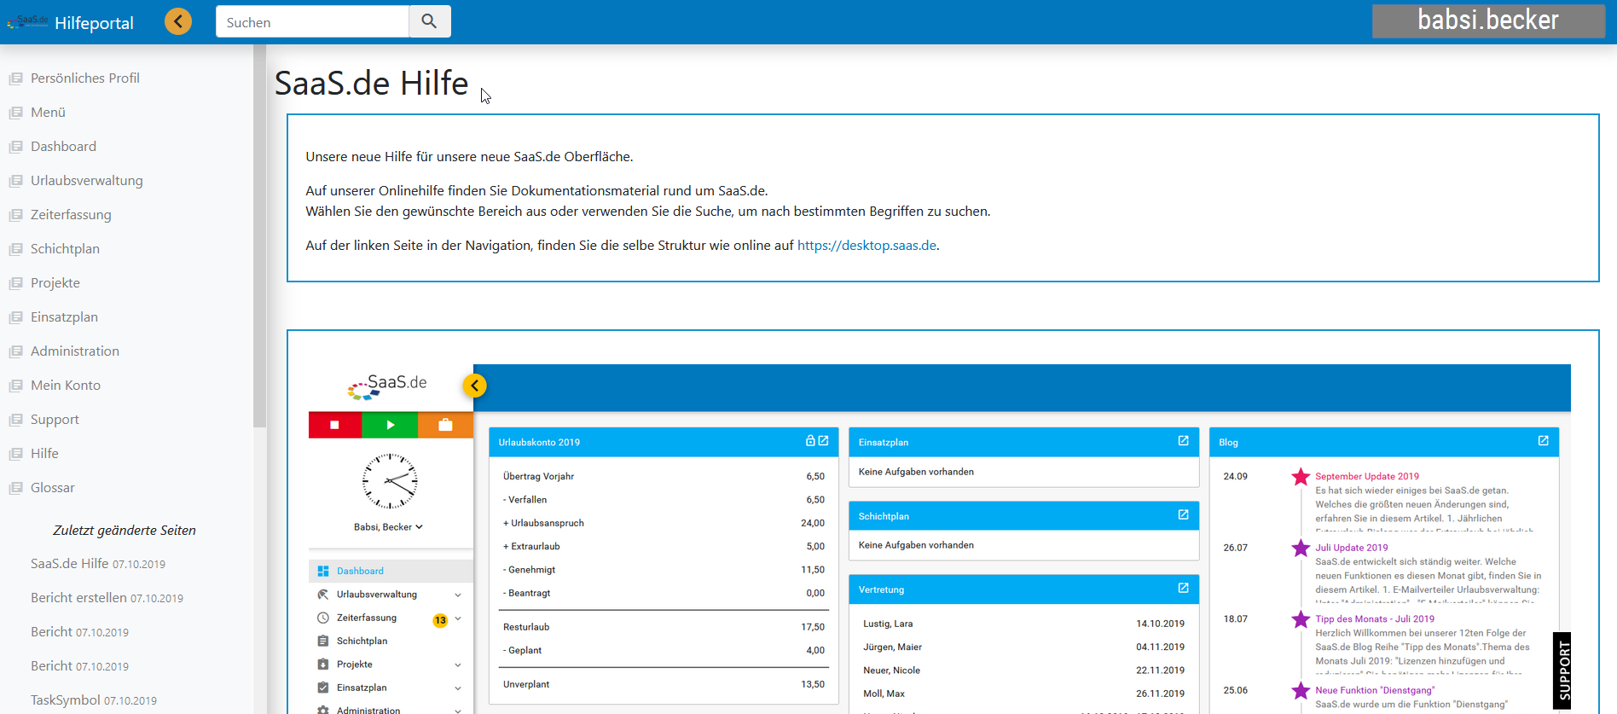Open babsi.becker user menu
1617x714 pixels.
[1488, 20]
